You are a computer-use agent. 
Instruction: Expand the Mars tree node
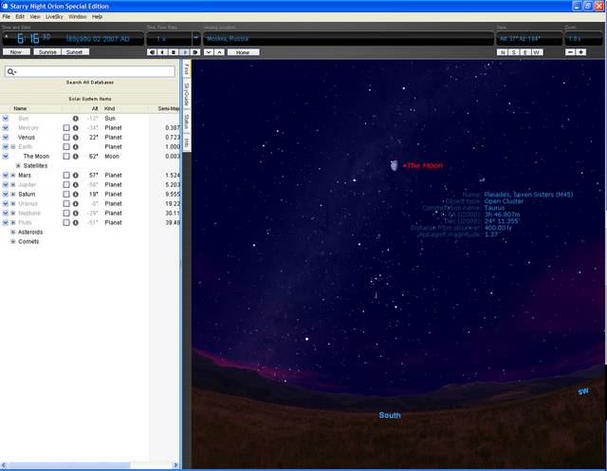click(13, 176)
